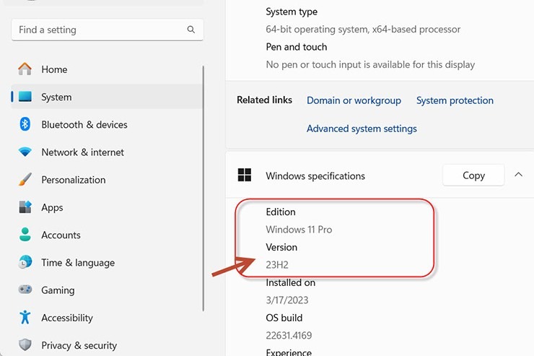Open the Gaming controller icon
Screen dimensions: 534x356
pyautogui.click(x=25, y=290)
